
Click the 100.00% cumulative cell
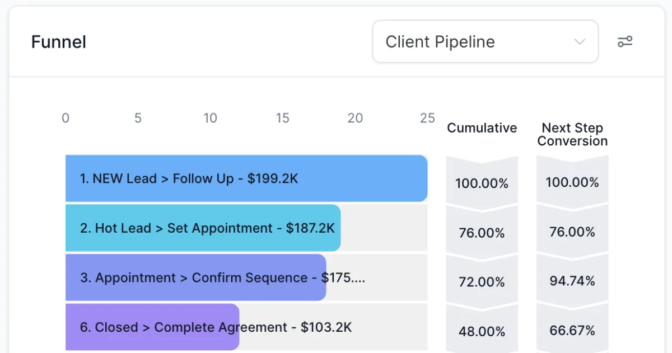(482, 183)
